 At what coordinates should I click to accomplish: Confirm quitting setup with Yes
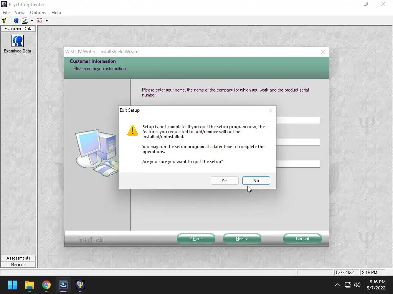click(x=225, y=181)
